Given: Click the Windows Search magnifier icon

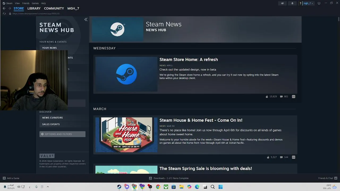Looking at the screenshot, I should coord(213,187).
